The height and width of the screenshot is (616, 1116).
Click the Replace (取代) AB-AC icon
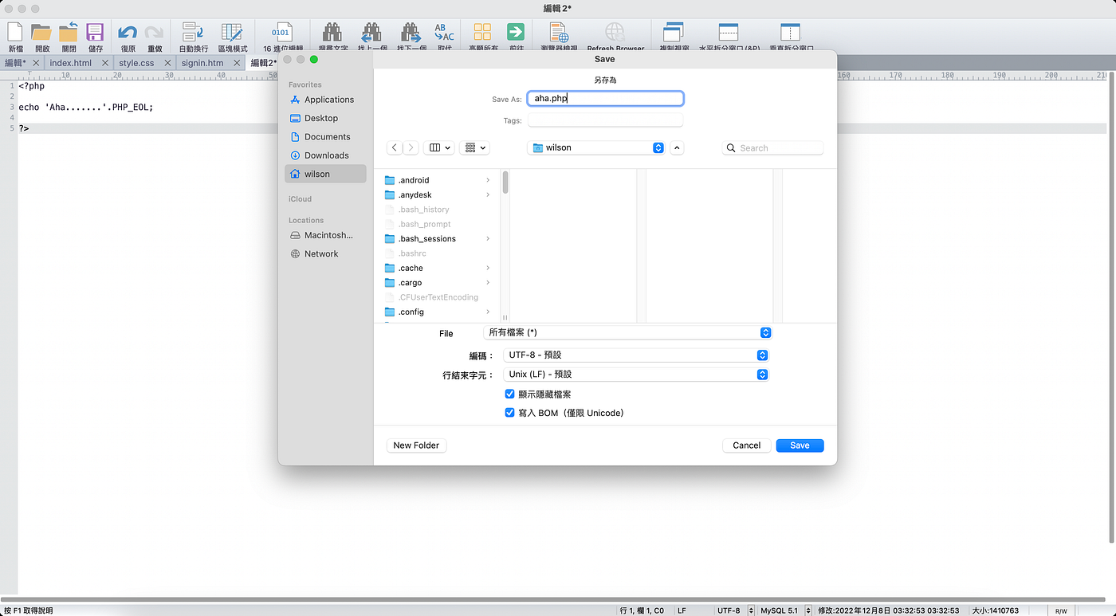point(444,32)
